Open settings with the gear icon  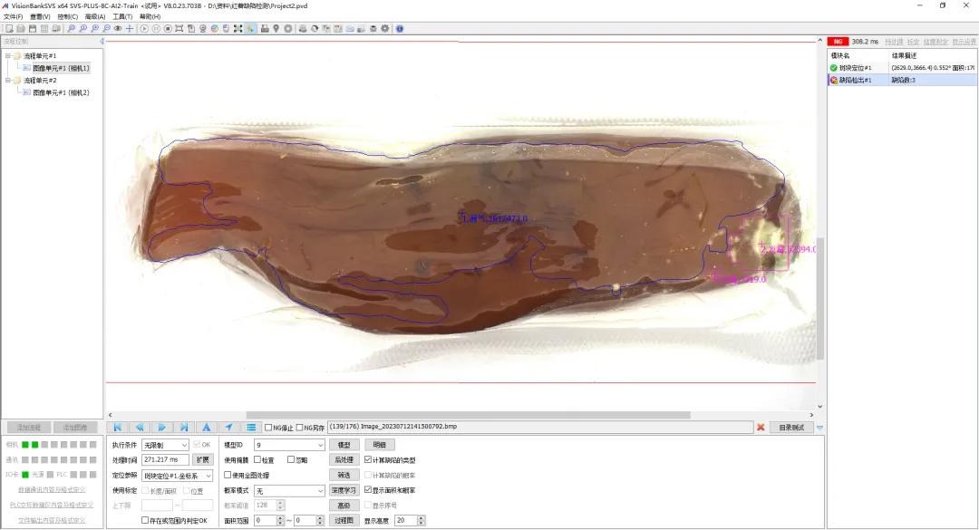[385, 29]
